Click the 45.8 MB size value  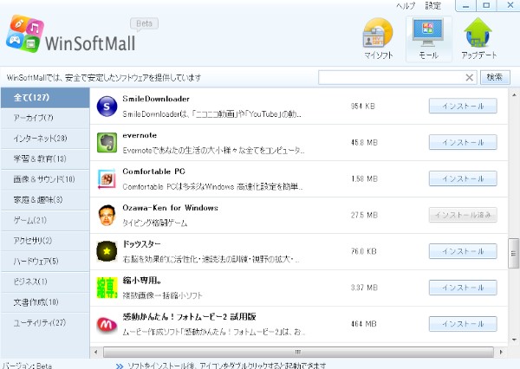(364, 143)
